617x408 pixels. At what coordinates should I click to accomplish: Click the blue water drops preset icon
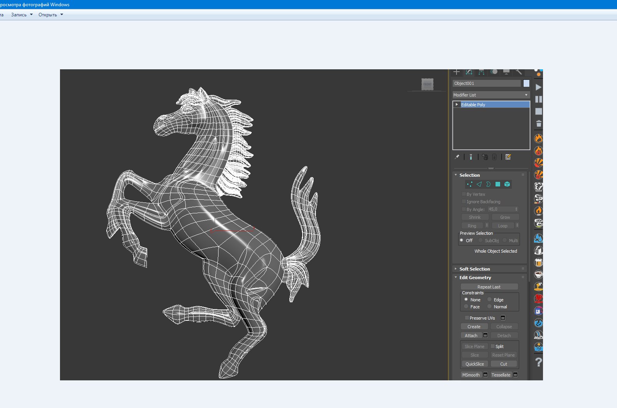[x=538, y=238]
